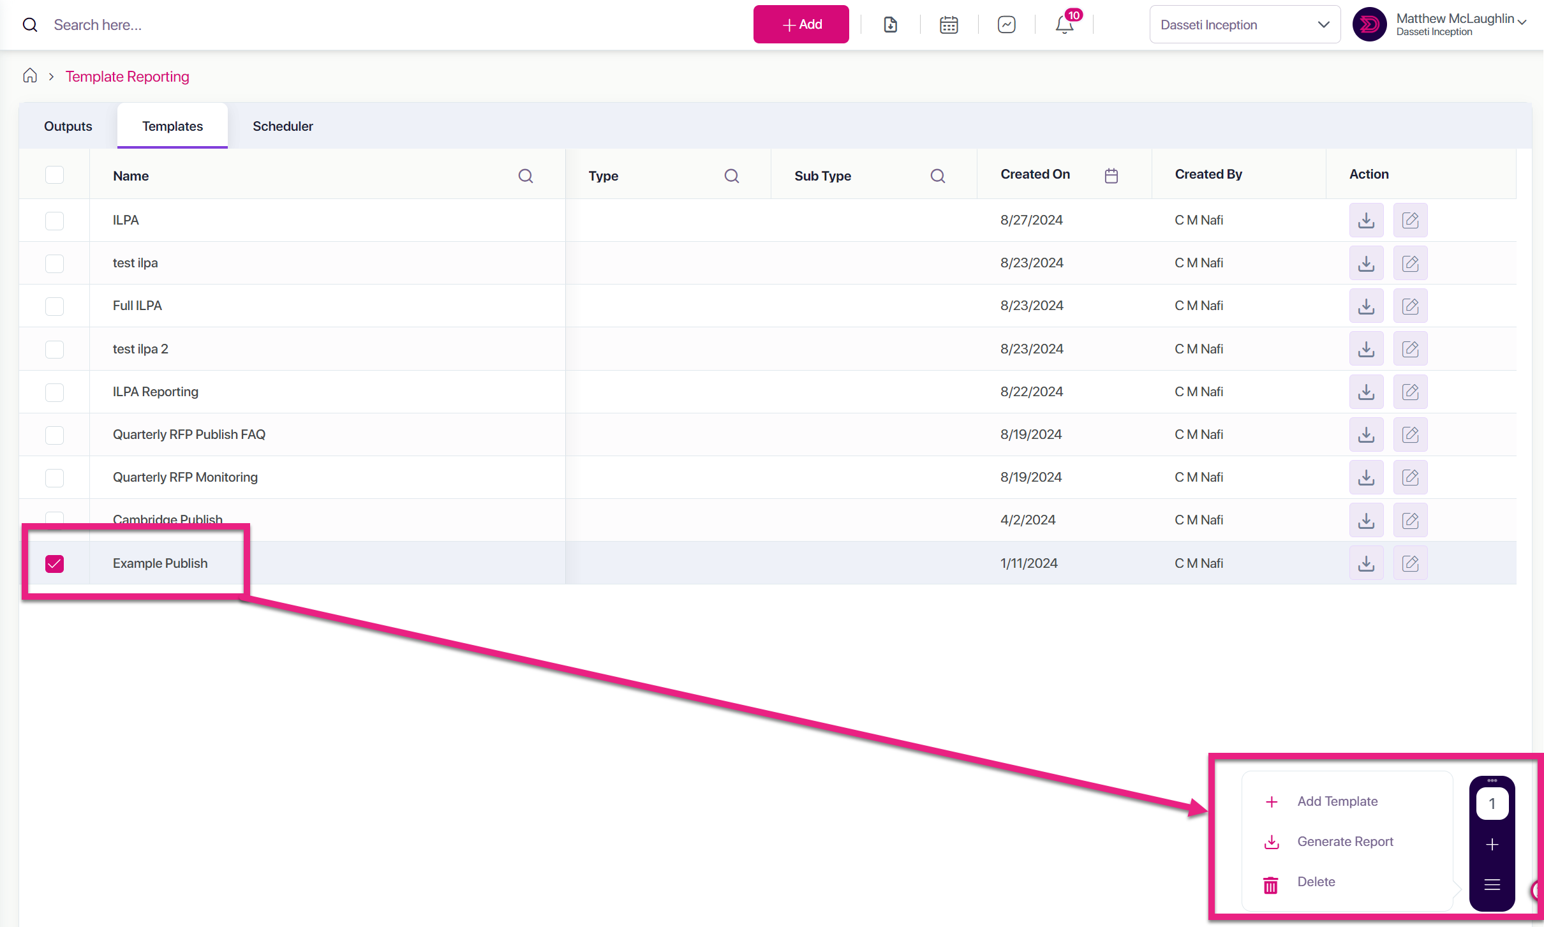The image size is (1544, 927).
Task: Click the ILPA Reporting name cell
Action: 155,392
